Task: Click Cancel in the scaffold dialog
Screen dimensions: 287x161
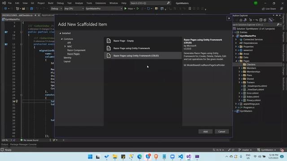Action: pos(222,131)
